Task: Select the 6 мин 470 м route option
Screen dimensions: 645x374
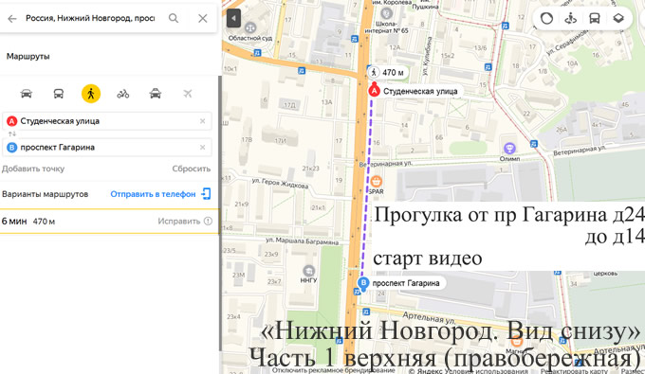Action: point(109,222)
